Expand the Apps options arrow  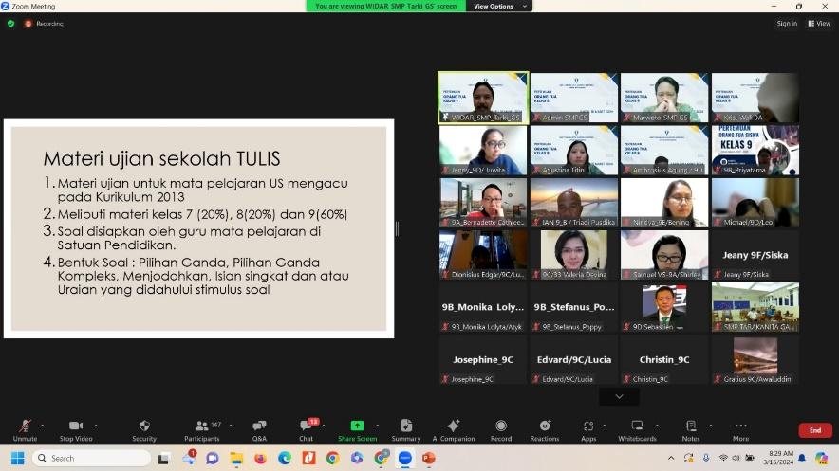605,426
